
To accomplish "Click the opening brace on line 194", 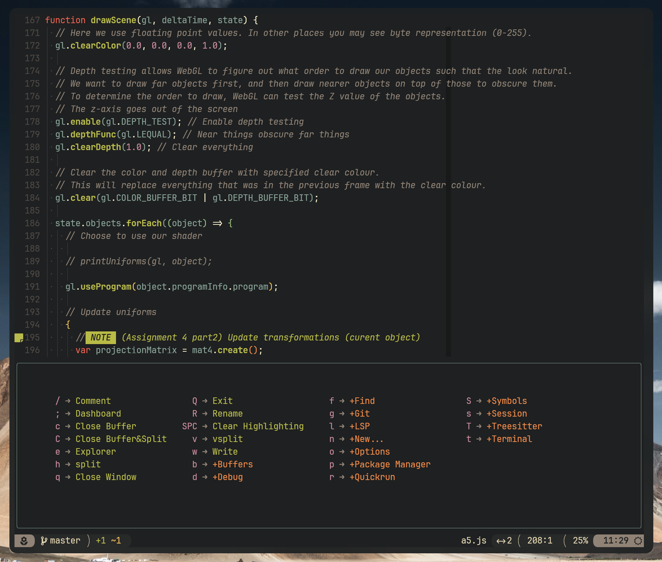I will coord(68,325).
